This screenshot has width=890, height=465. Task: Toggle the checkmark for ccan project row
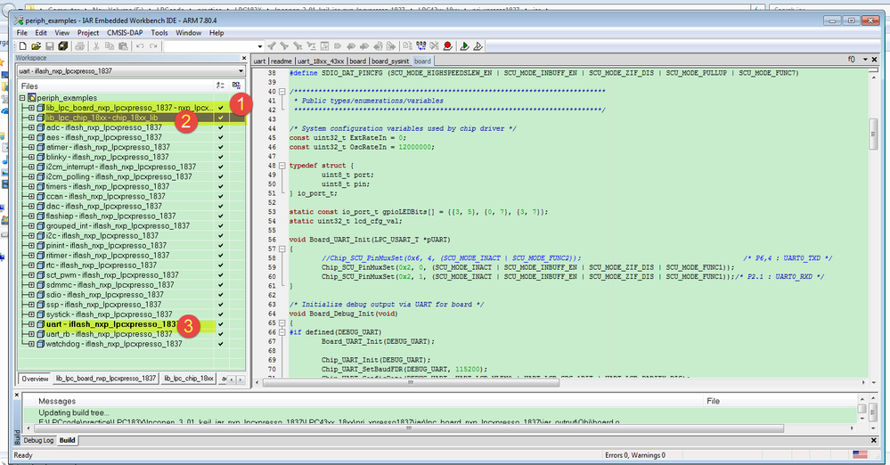click(220, 197)
